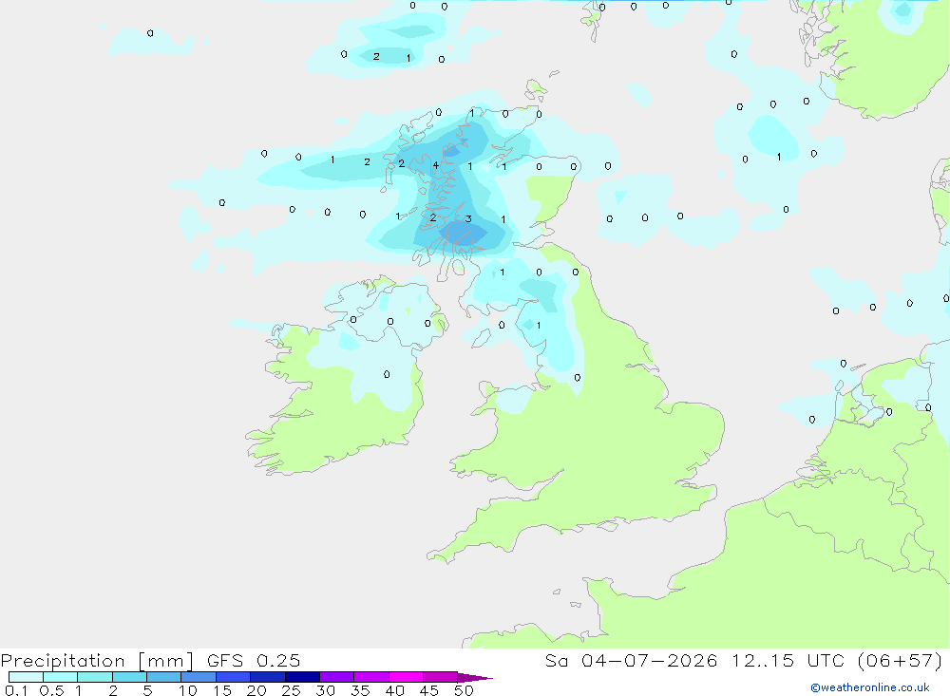
Task: Click the 'Precipitation [mm]' title text
Action: pyautogui.click(x=97, y=661)
